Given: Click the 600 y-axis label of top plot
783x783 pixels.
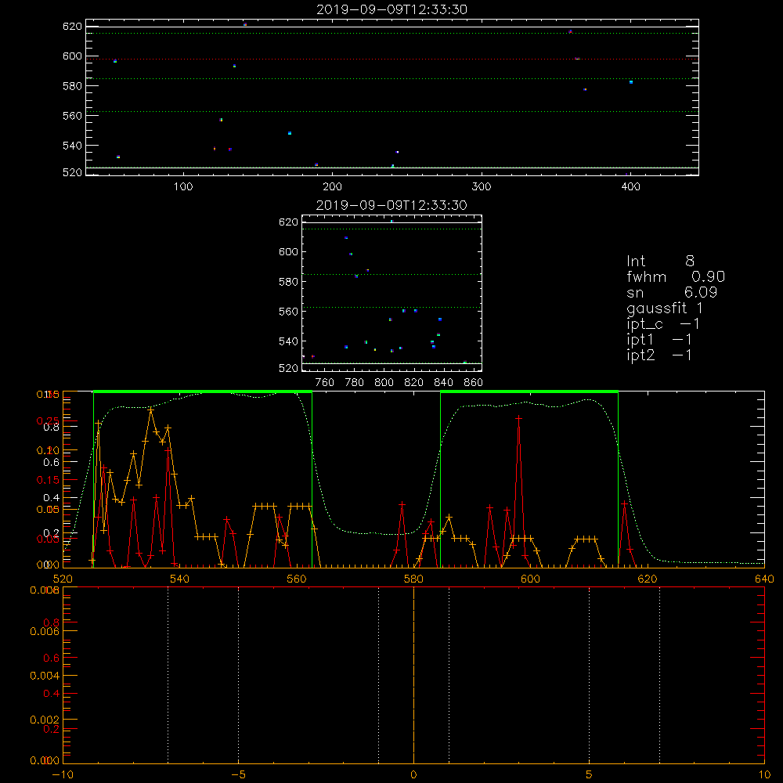Looking at the screenshot, I should [72, 56].
